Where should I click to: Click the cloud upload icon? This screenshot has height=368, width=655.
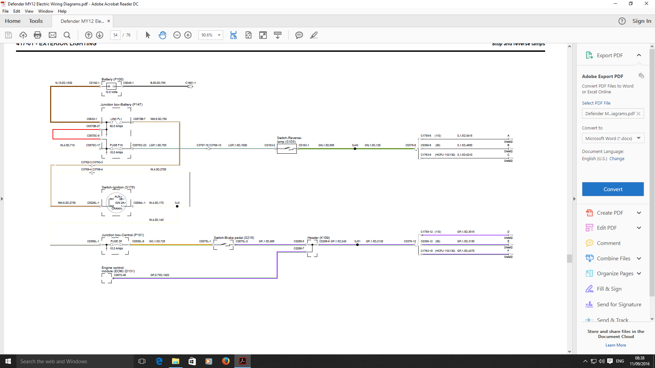pos(23,35)
